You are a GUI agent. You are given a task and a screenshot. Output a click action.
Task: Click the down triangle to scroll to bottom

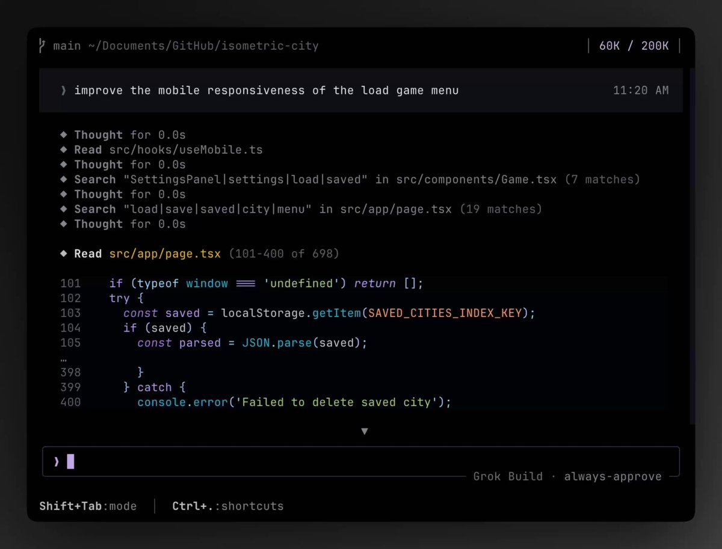click(364, 431)
